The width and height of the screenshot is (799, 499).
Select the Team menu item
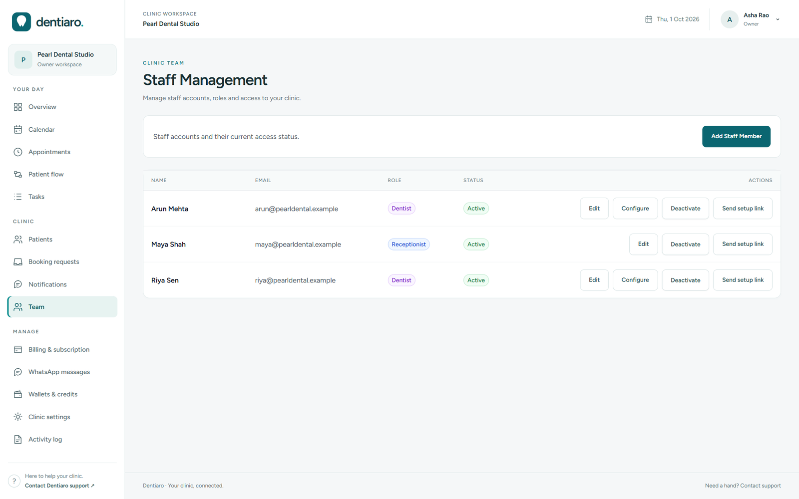(x=62, y=307)
